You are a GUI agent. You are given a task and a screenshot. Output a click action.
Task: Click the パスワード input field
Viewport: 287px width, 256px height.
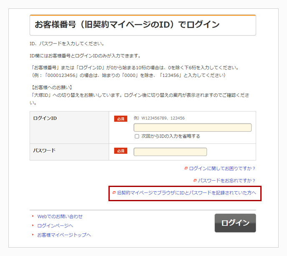170,152
